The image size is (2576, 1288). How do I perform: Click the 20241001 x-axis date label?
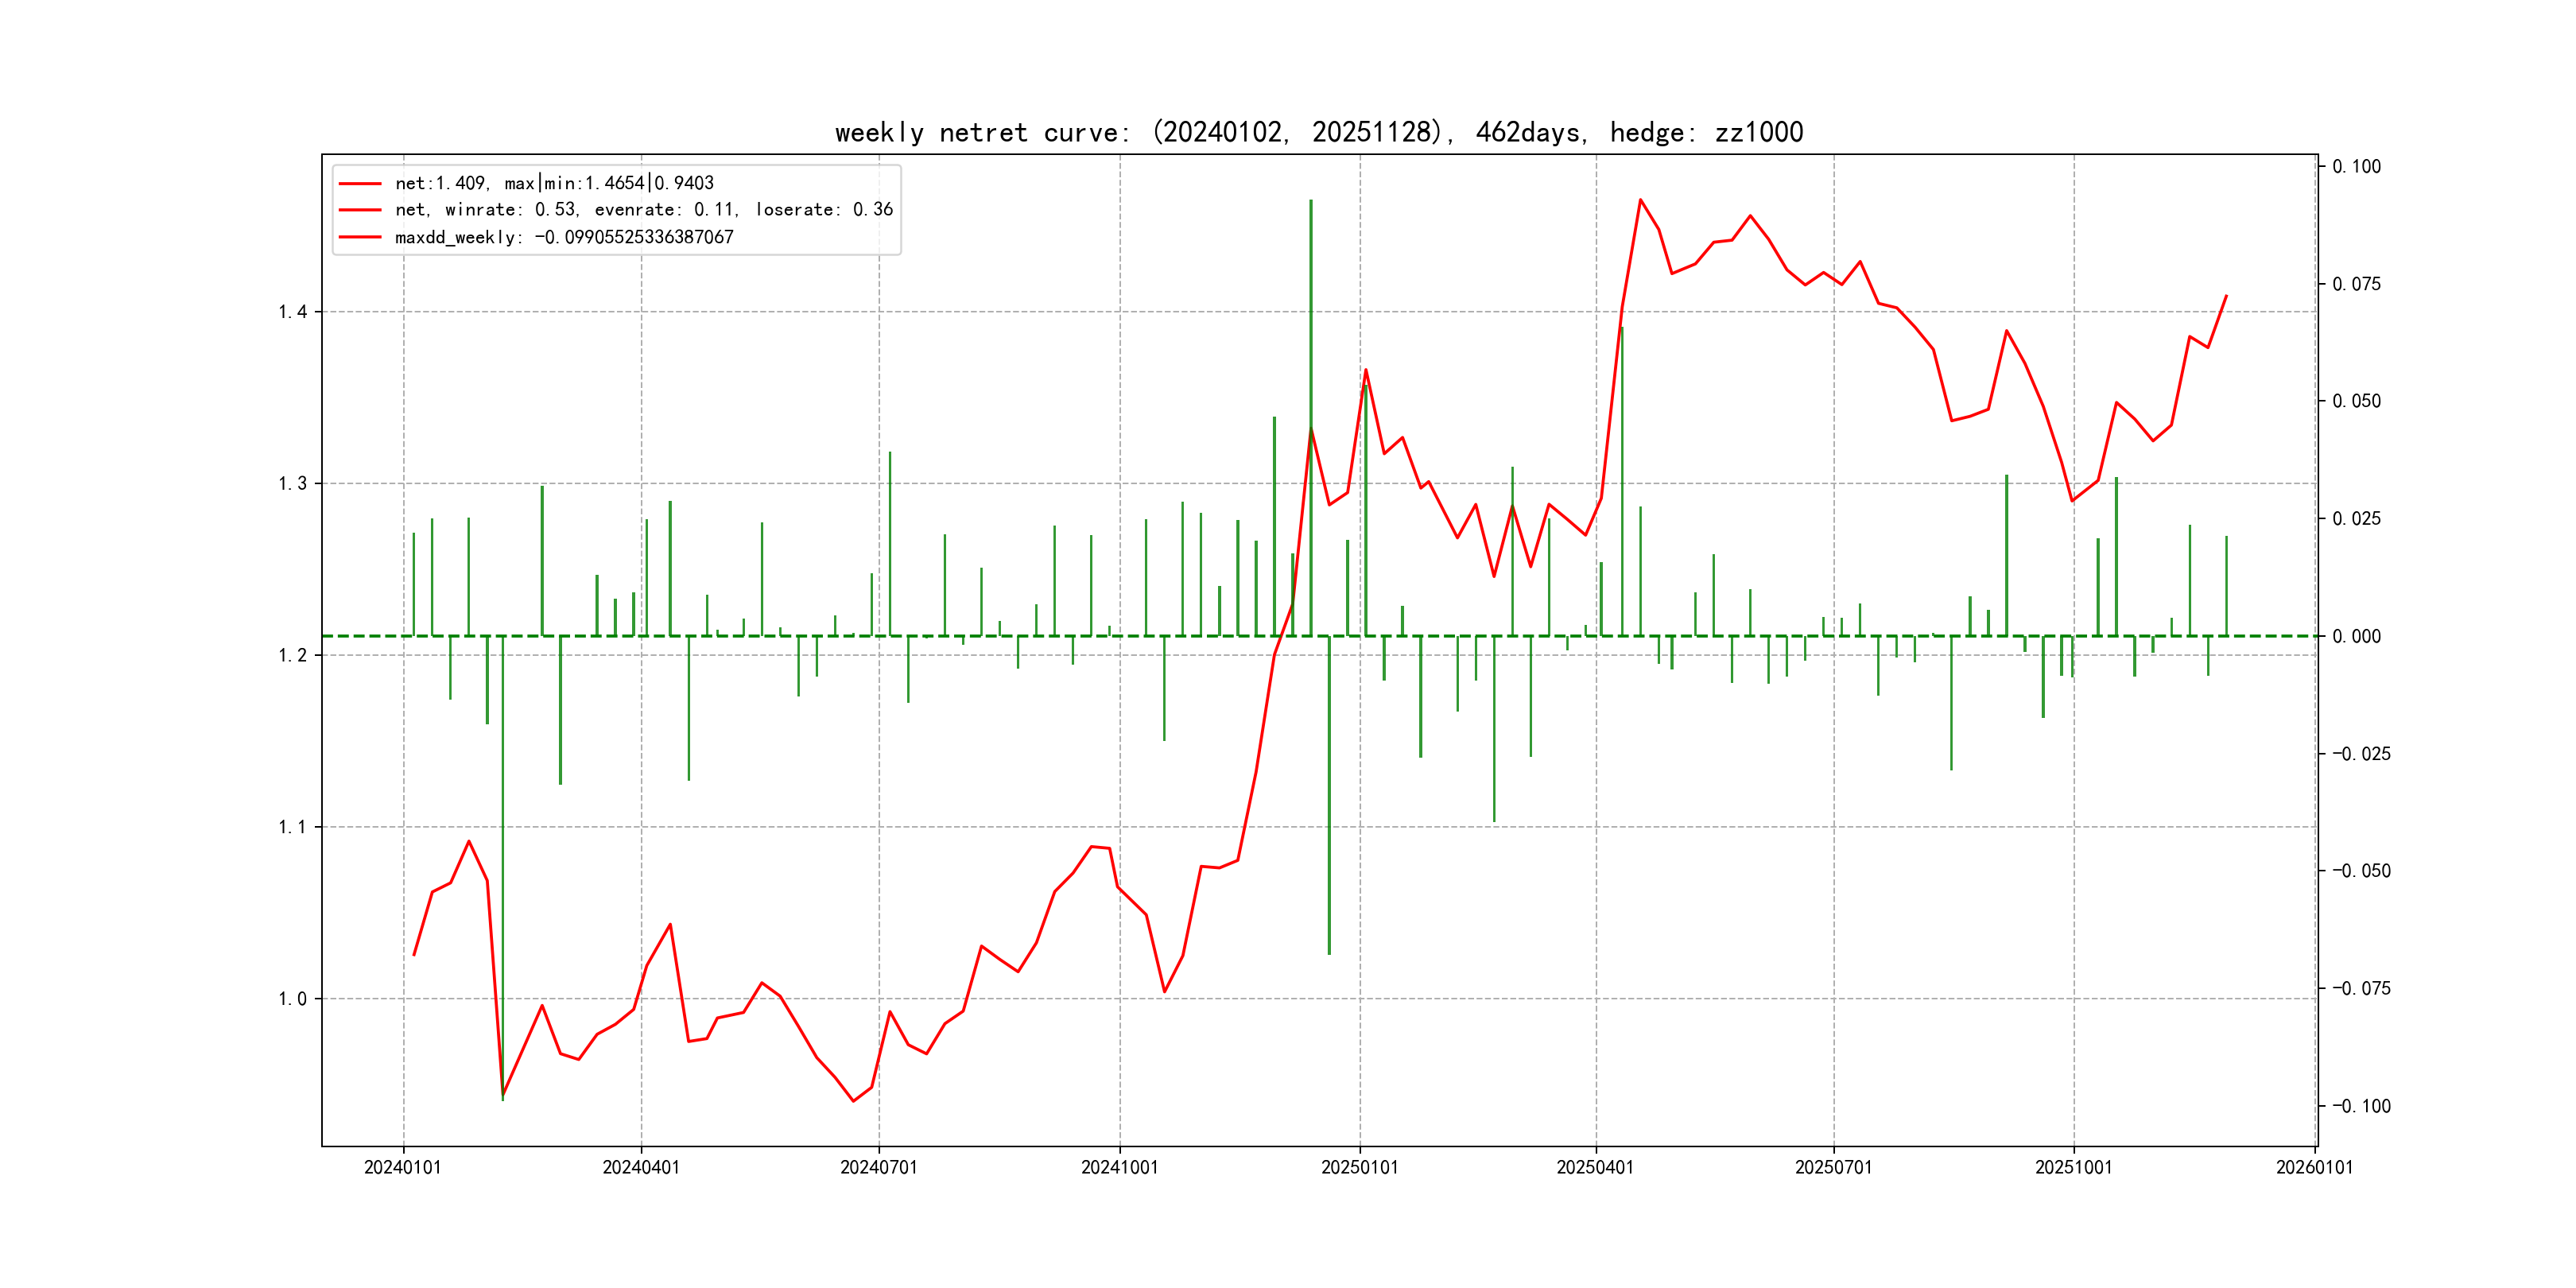tap(1119, 1167)
